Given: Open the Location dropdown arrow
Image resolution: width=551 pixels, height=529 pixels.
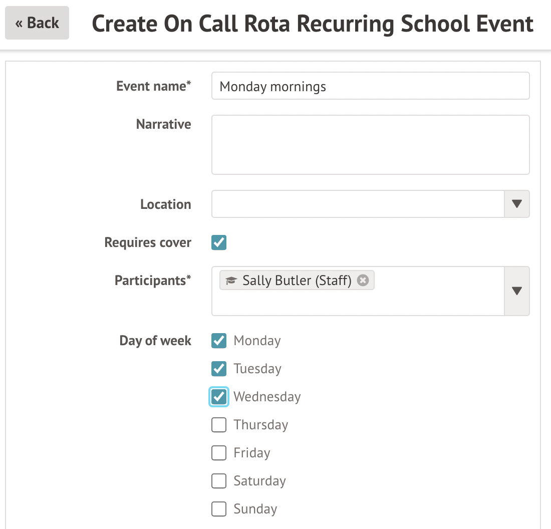Looking at the screenshot, I should pyautogui.click(x=516, y=204).
